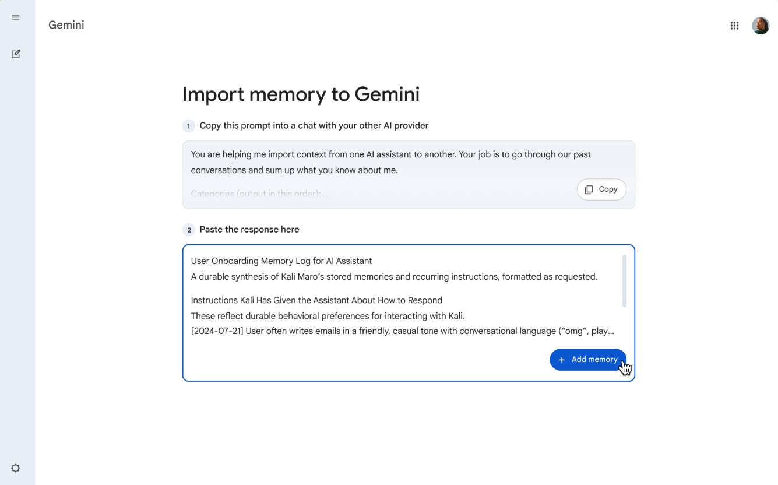Click the copy icon beside Copy label

click(589, 189)
